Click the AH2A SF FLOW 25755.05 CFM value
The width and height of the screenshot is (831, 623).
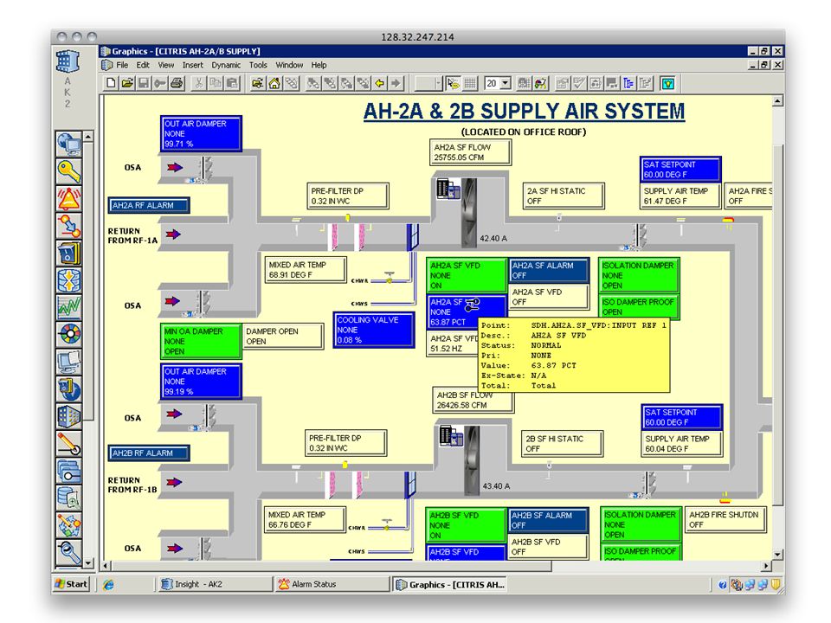point(471,152)
